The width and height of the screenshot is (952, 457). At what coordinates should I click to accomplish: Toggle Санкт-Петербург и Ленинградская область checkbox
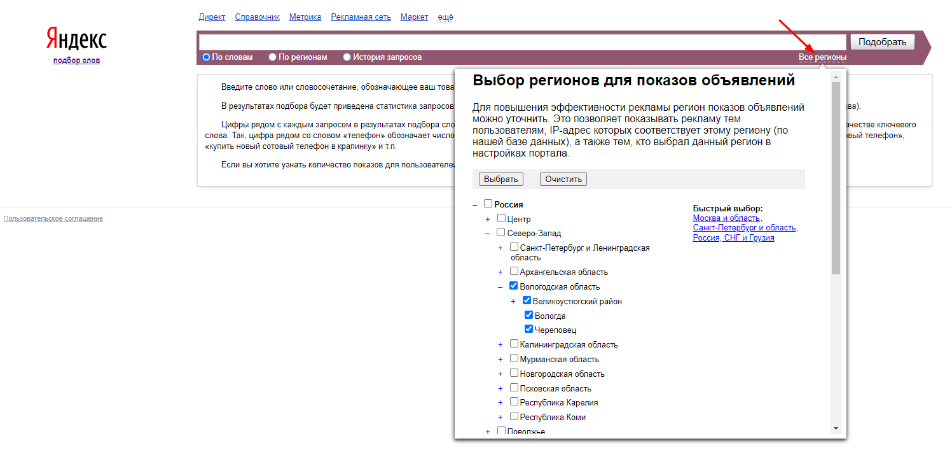(514, 247)
